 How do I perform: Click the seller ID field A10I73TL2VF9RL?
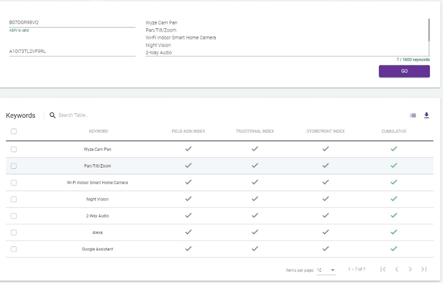point(72,51)
